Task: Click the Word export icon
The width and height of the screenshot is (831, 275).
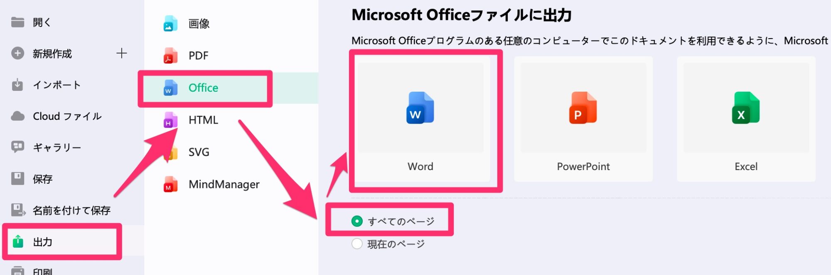Action: tap(420, 108)
